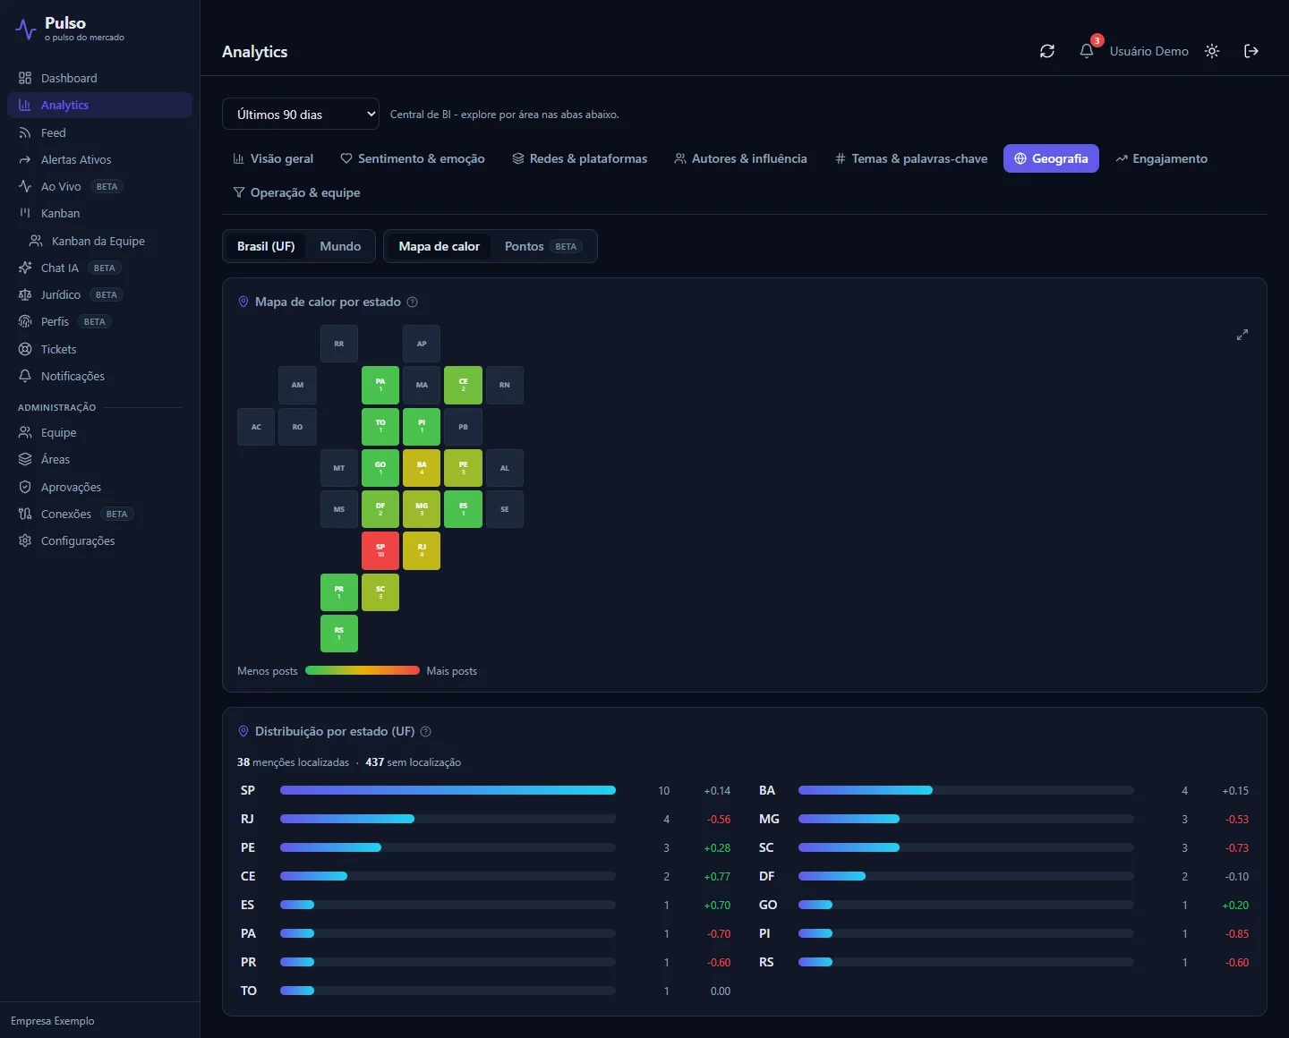
Task: Select Brasil (UF) map scope
Action: tap(266, 246)
